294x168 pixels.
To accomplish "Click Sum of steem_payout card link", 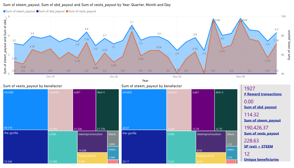I will point(262,120).
